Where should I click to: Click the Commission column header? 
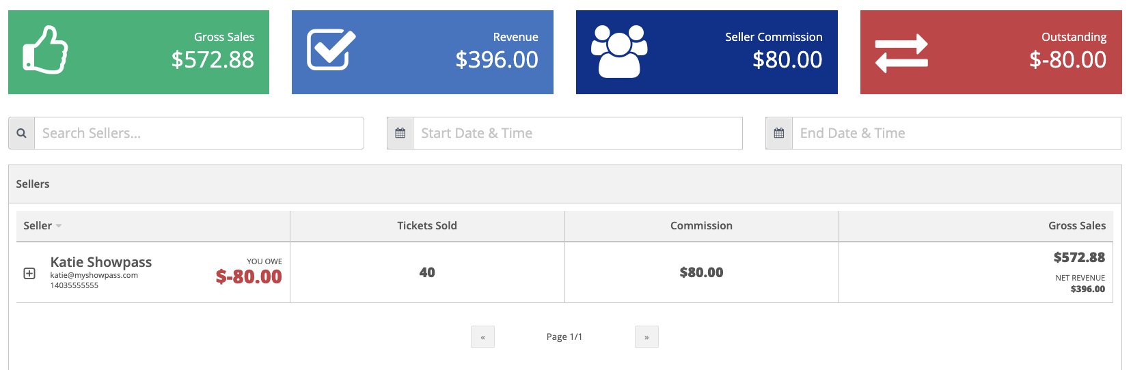[701, 226]
